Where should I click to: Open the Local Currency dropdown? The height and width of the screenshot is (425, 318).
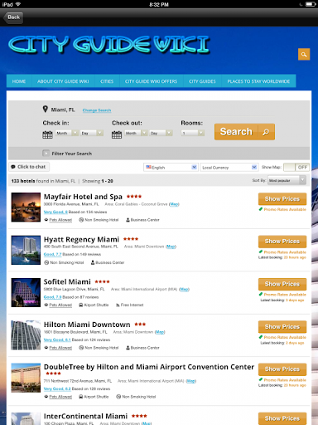coord(229,168)
